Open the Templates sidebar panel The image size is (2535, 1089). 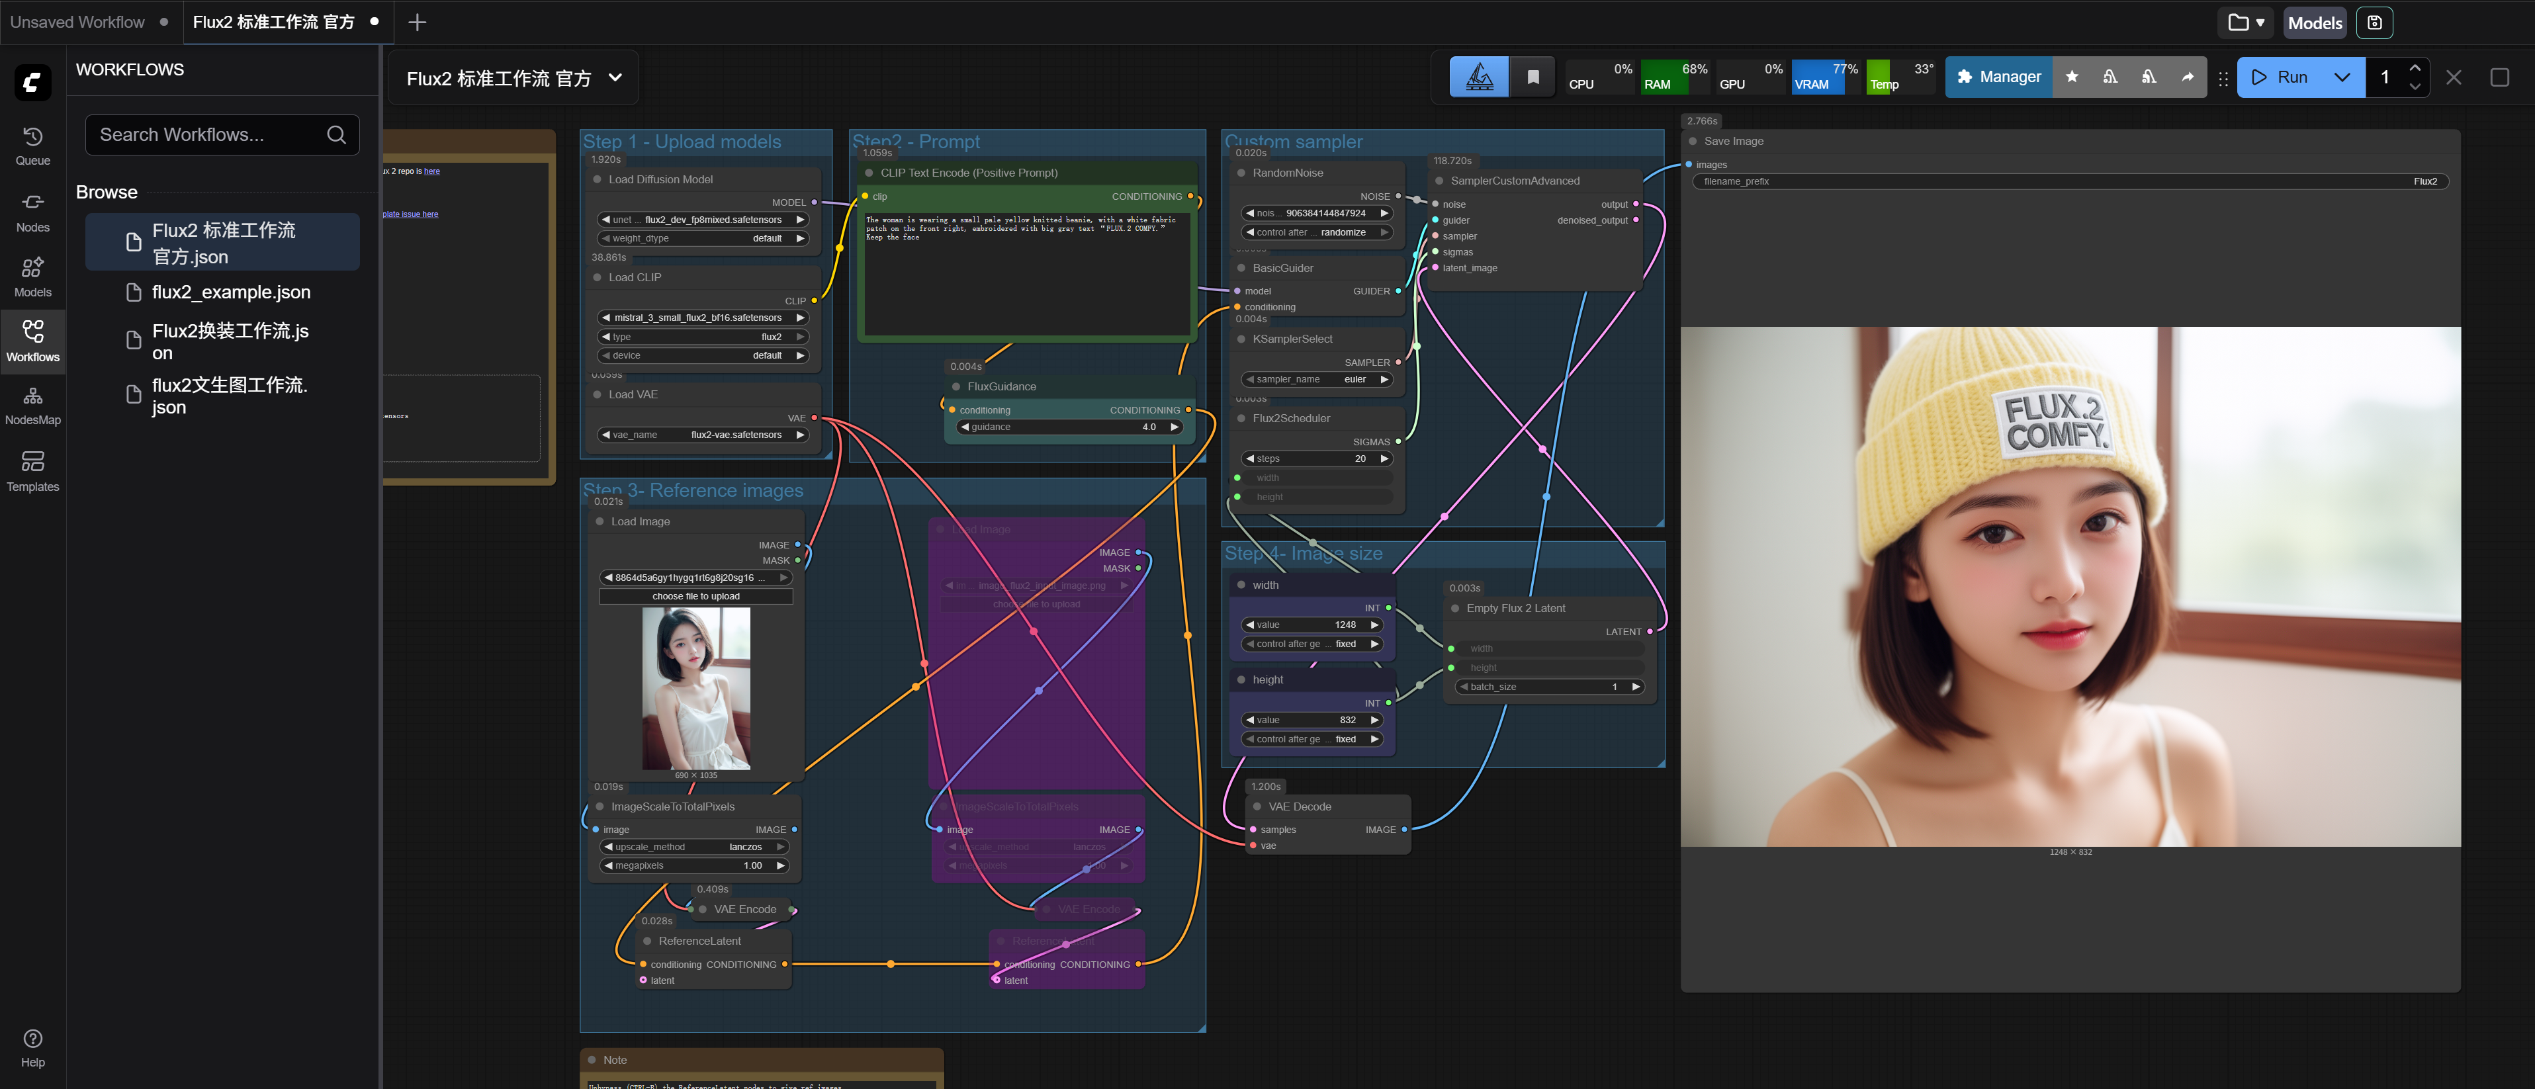32,471
